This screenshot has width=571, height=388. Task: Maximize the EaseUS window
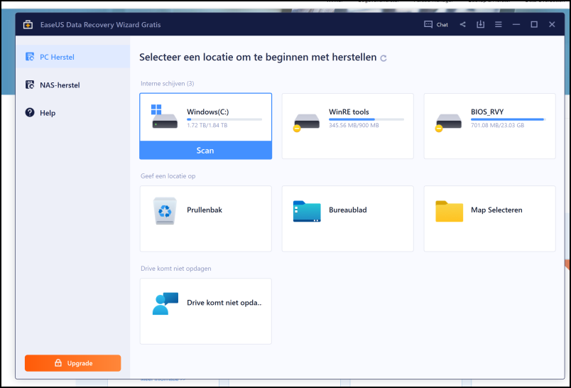point(534,24)
